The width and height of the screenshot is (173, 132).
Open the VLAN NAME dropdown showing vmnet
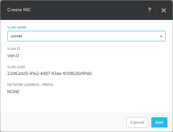(x=86, y=36)
